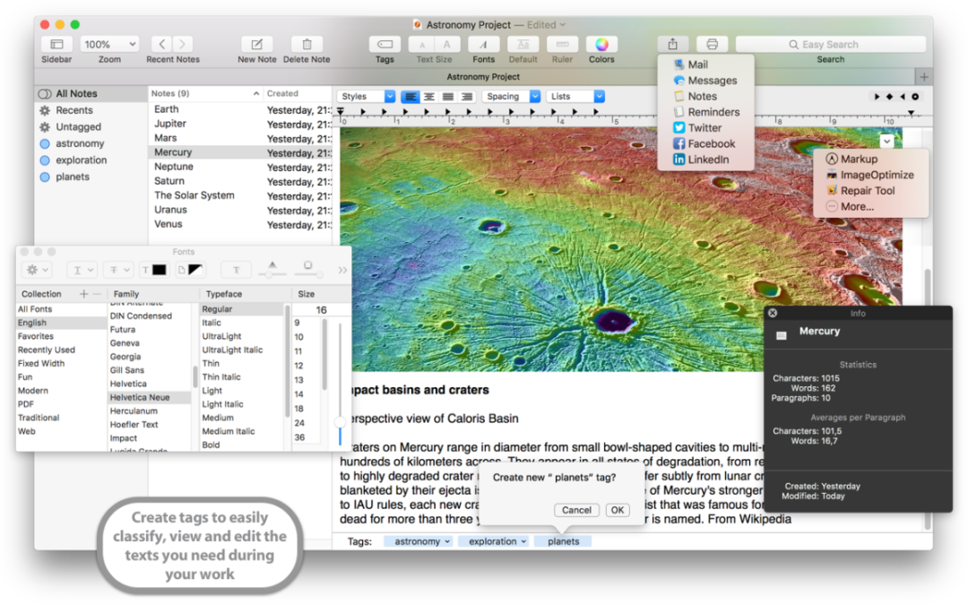Create a note with the New Note icon
Viewport: 968px width, 605px height.
click(256, 43)
